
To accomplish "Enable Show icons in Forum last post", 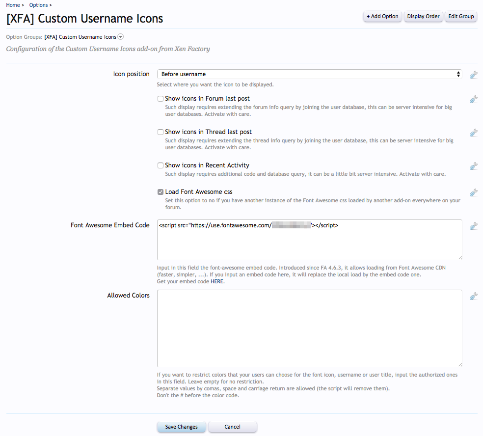I will point(161,99).
